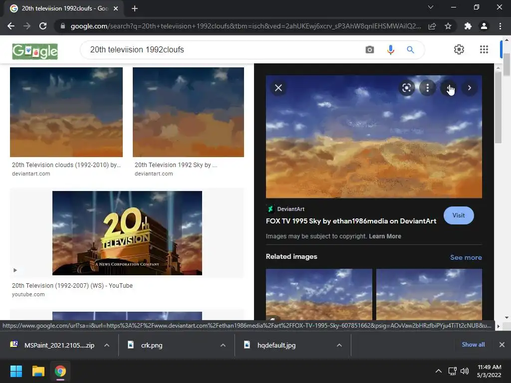Click the preview panel scrollbar thumb

tap(498, 107)
